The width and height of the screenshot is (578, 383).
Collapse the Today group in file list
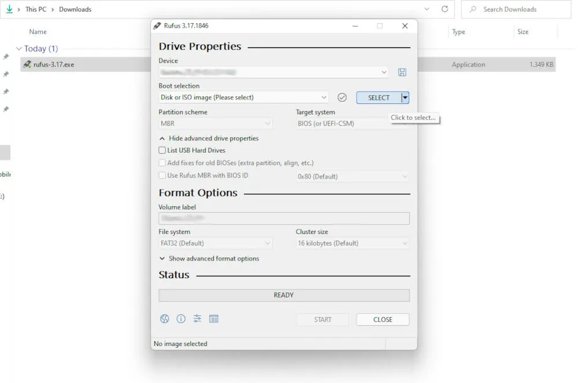19,49
